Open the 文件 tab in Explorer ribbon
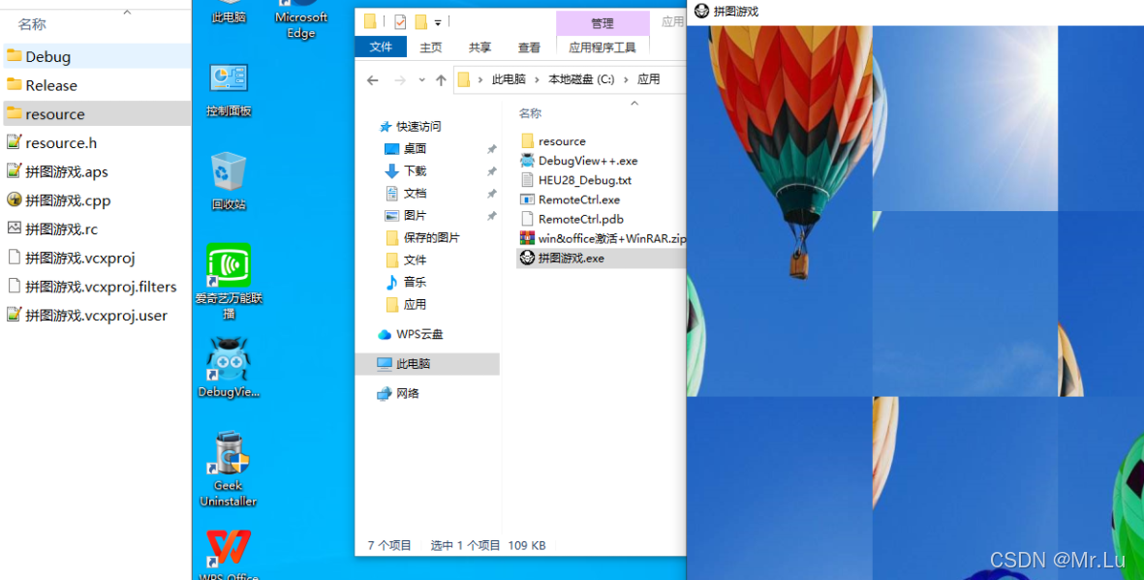 click(x=381, y=46)
